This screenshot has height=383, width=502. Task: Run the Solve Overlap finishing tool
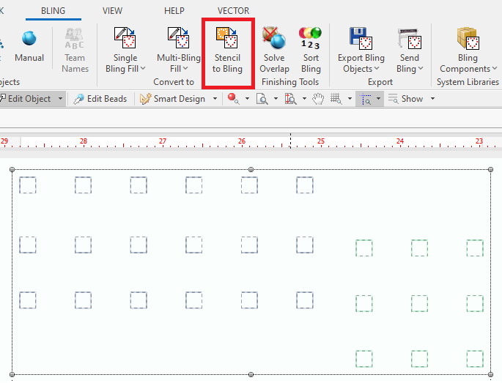pos(274,51)
